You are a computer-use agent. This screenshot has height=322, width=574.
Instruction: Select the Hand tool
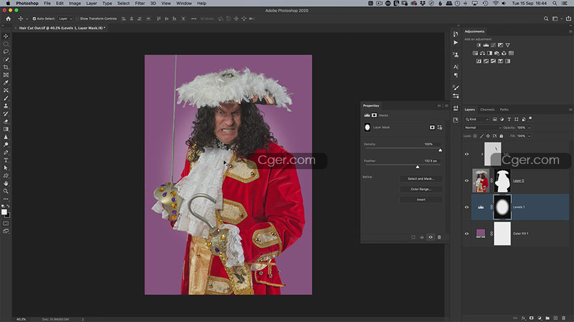(x=6, y=183)
